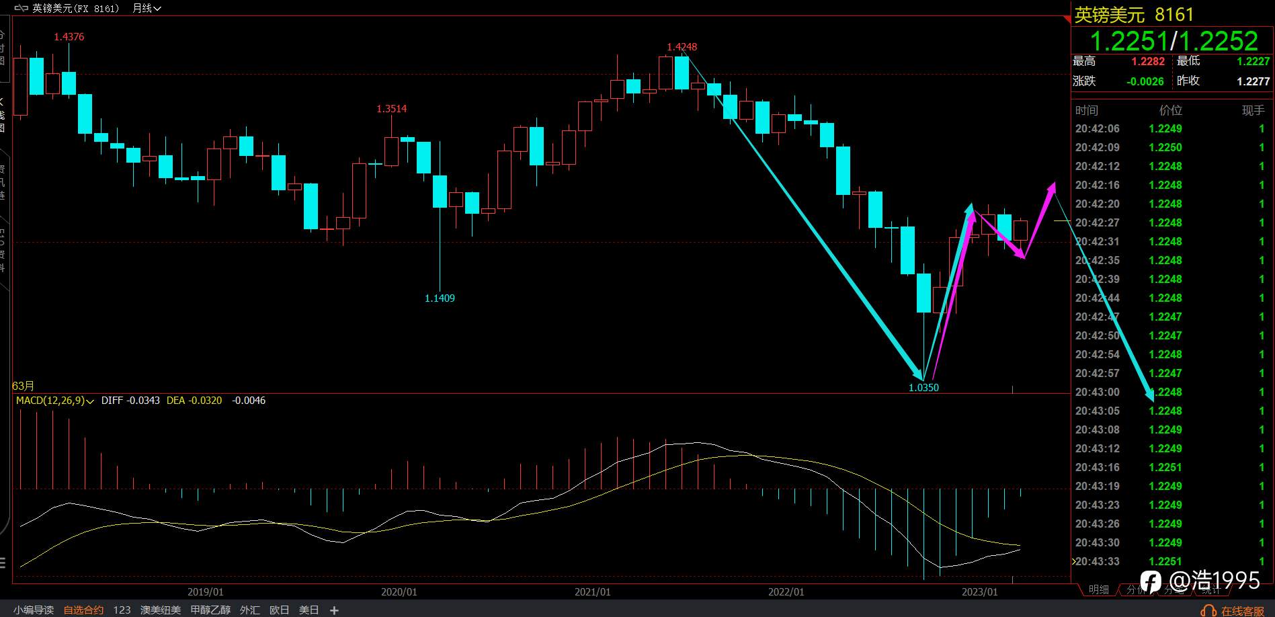Image resolution: width=1275 pixels, height=617 pixels.
Task: Select the 20:42:27 tick row
Action: pyautogui.click(x=1171, y=222)
